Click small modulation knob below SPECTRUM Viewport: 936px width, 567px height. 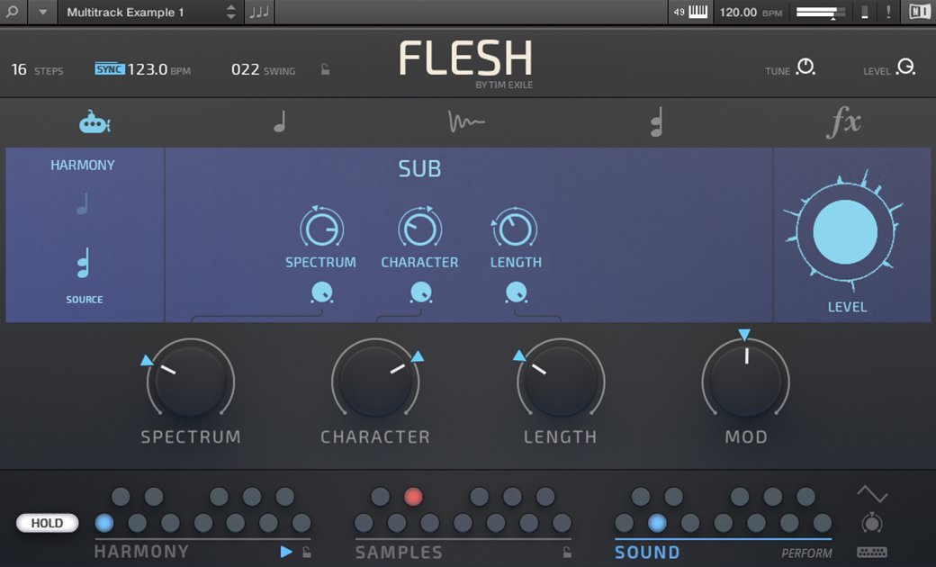(x=322, y=292)
